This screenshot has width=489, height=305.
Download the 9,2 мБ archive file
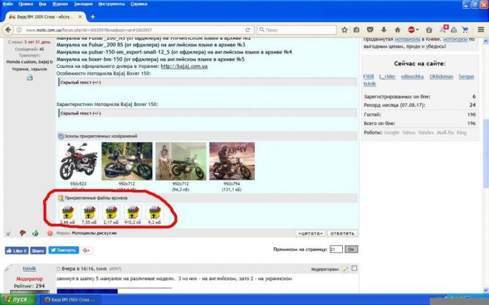(x=155, y=213)
